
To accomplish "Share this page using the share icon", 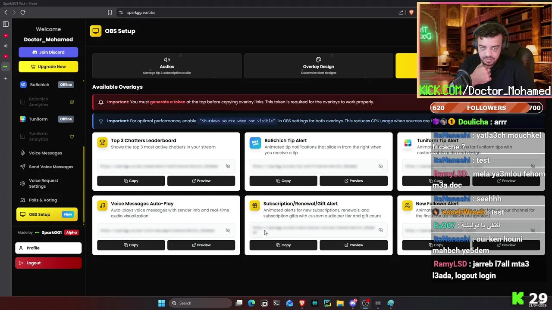I will coord(401,12).
